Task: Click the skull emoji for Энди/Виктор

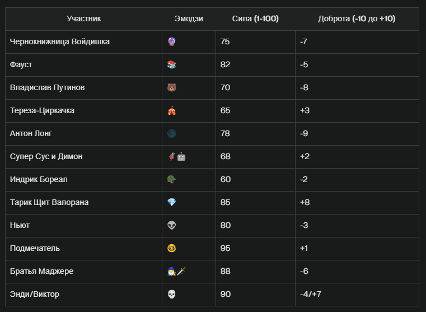Action: tap(172, 294)
